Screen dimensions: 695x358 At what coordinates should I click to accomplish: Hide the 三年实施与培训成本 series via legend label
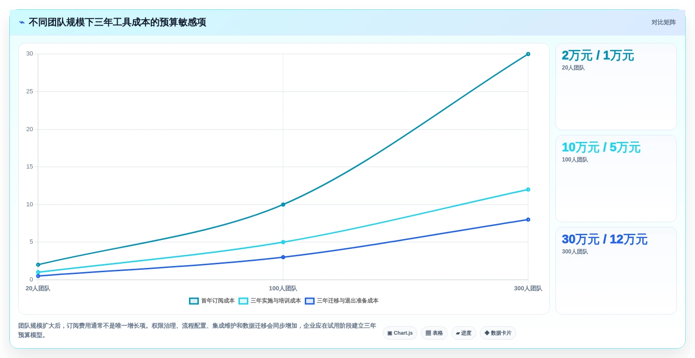coord(275,301)
